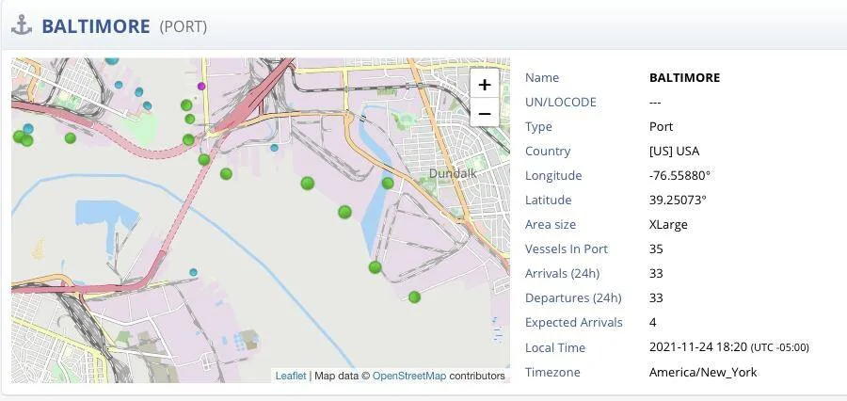Click the (PORT) subtitle text

184,27
